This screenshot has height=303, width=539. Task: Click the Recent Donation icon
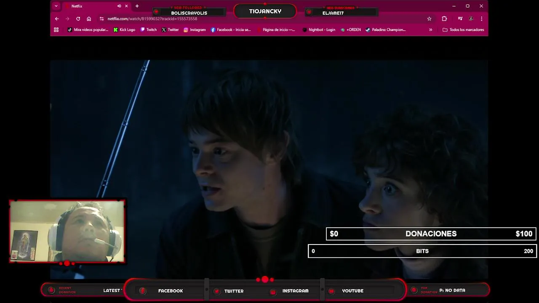pos(51,290)
